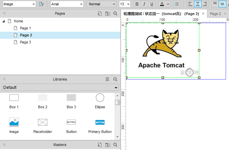Viewport: 229px width, 150px height.
Task: Toggle bulleted list formatting
Action: point(177,4)
